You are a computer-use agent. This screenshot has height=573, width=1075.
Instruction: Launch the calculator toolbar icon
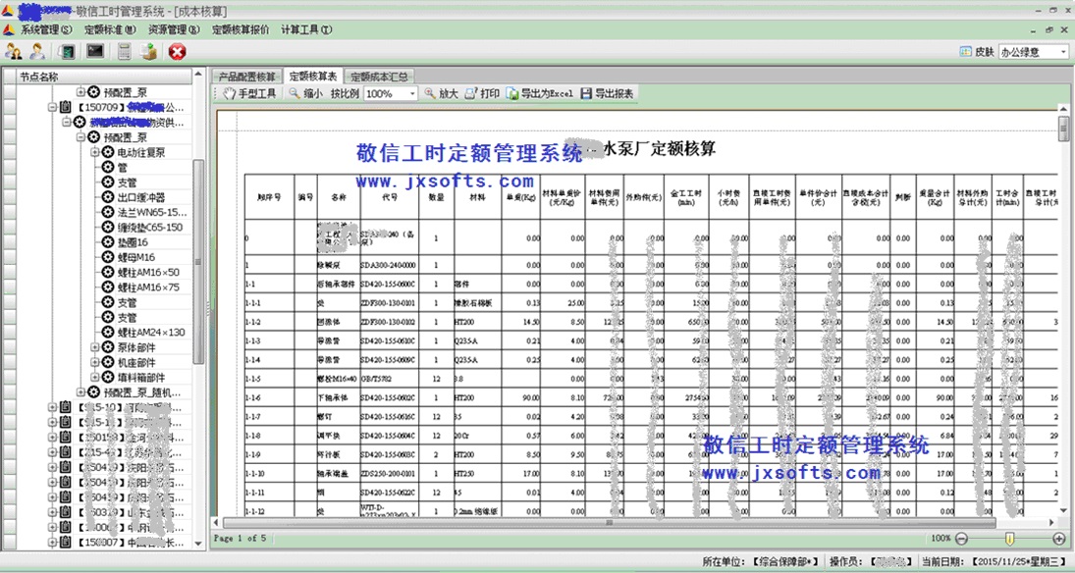click(124, 51)
